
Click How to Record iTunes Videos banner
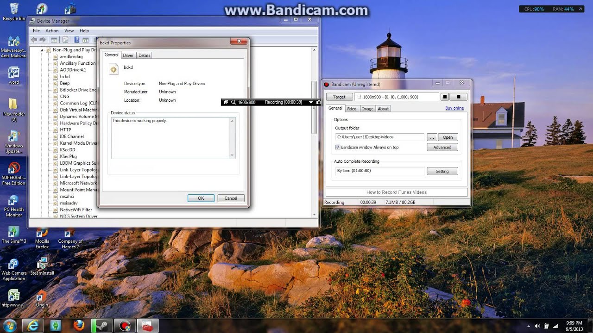397,192
